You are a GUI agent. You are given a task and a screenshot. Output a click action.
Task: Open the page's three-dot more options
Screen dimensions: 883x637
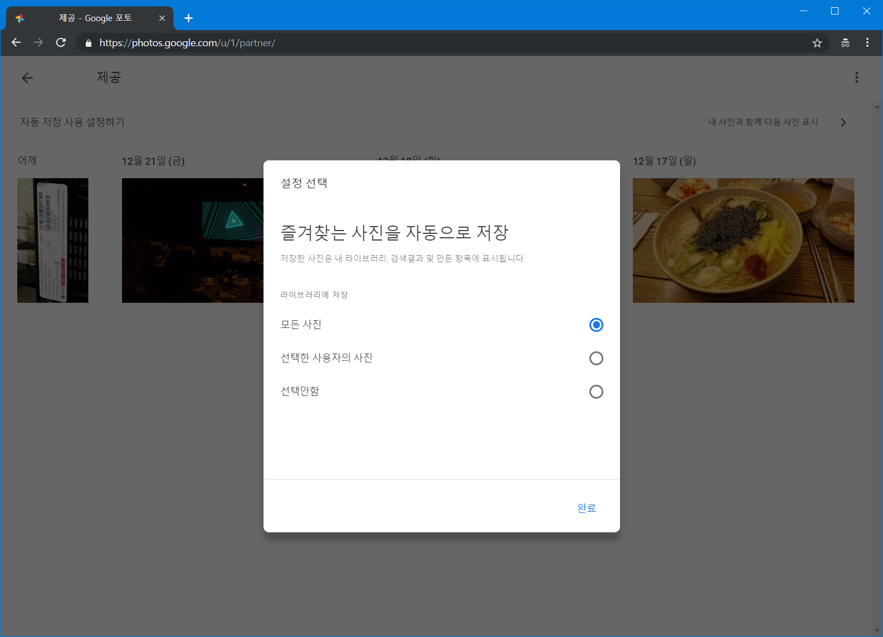(x=856, y=77)
